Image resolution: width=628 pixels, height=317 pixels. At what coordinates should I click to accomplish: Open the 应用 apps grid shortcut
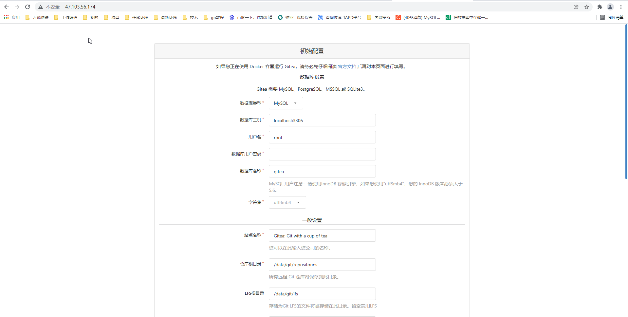pos(12,17)
